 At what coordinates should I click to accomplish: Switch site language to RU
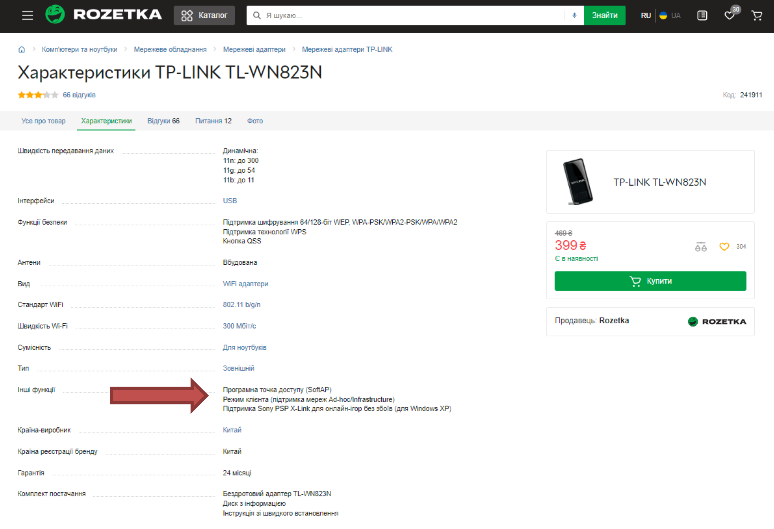pyautogui.click(x=645, y=16)
